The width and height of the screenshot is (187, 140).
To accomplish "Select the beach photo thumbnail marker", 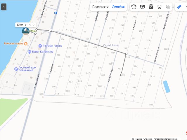I will pyautogui.click(x=26, y=31).
